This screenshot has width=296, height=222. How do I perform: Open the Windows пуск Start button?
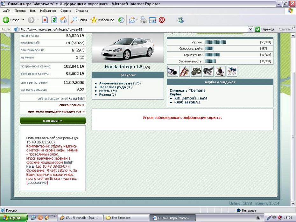[x=14, y=218]
